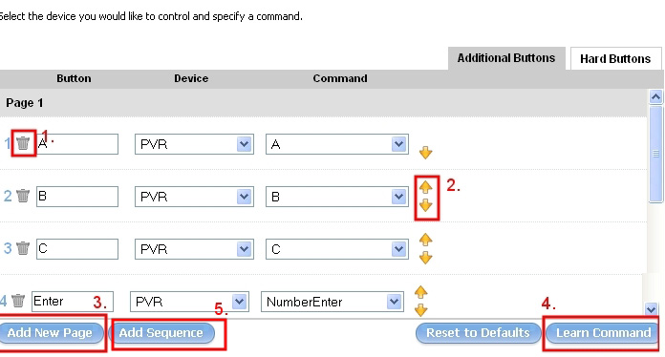Click the button name field containing C
Viewport: 665px width, 357px height.
[x=77, y=249]
